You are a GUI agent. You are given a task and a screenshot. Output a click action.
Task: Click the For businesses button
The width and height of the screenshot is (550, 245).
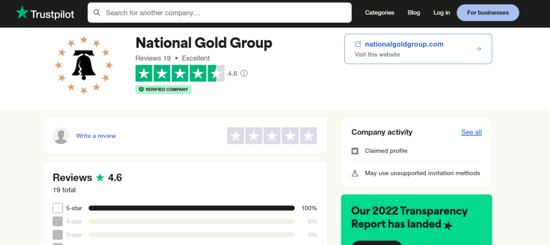488,13
